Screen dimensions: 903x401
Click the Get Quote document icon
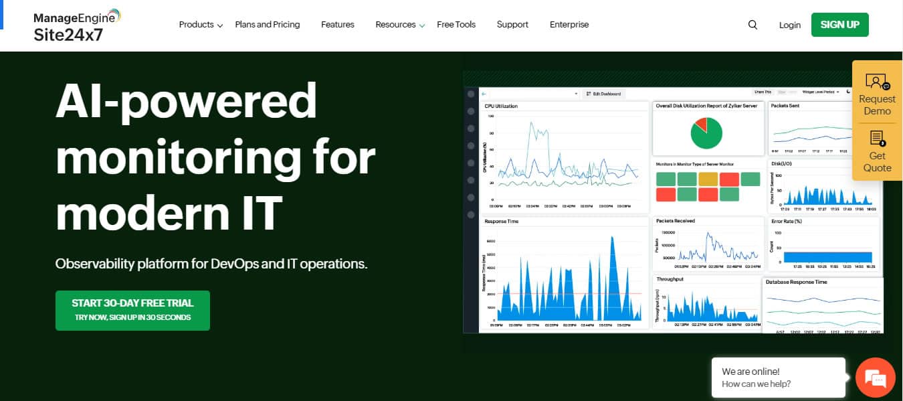point(877,139)
